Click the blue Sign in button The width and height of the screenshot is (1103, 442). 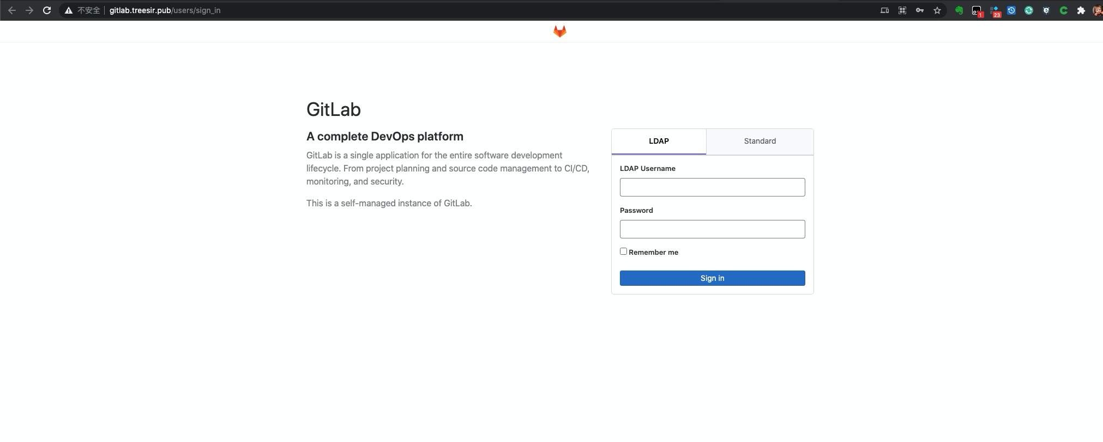(712, 278)
